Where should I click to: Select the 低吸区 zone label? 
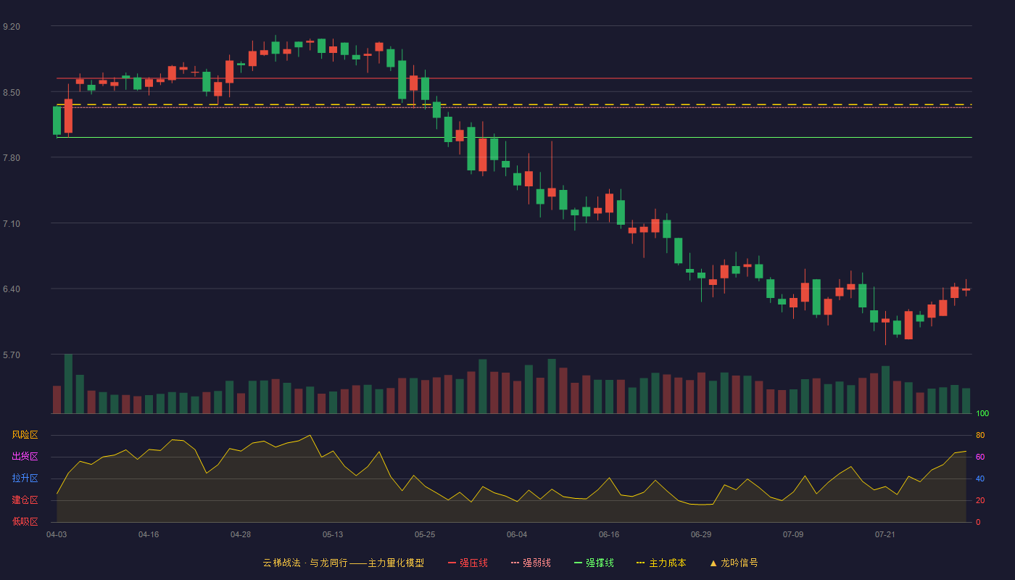[x=25, y=521]
